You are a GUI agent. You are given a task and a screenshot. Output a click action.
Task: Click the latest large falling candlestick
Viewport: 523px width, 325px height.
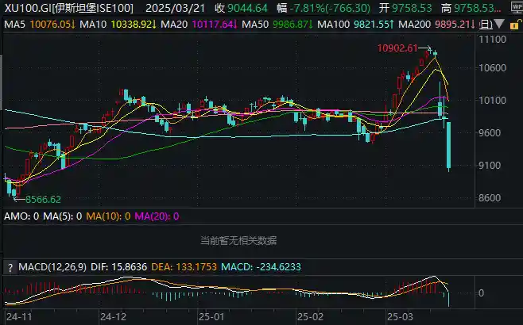[449, 146]
